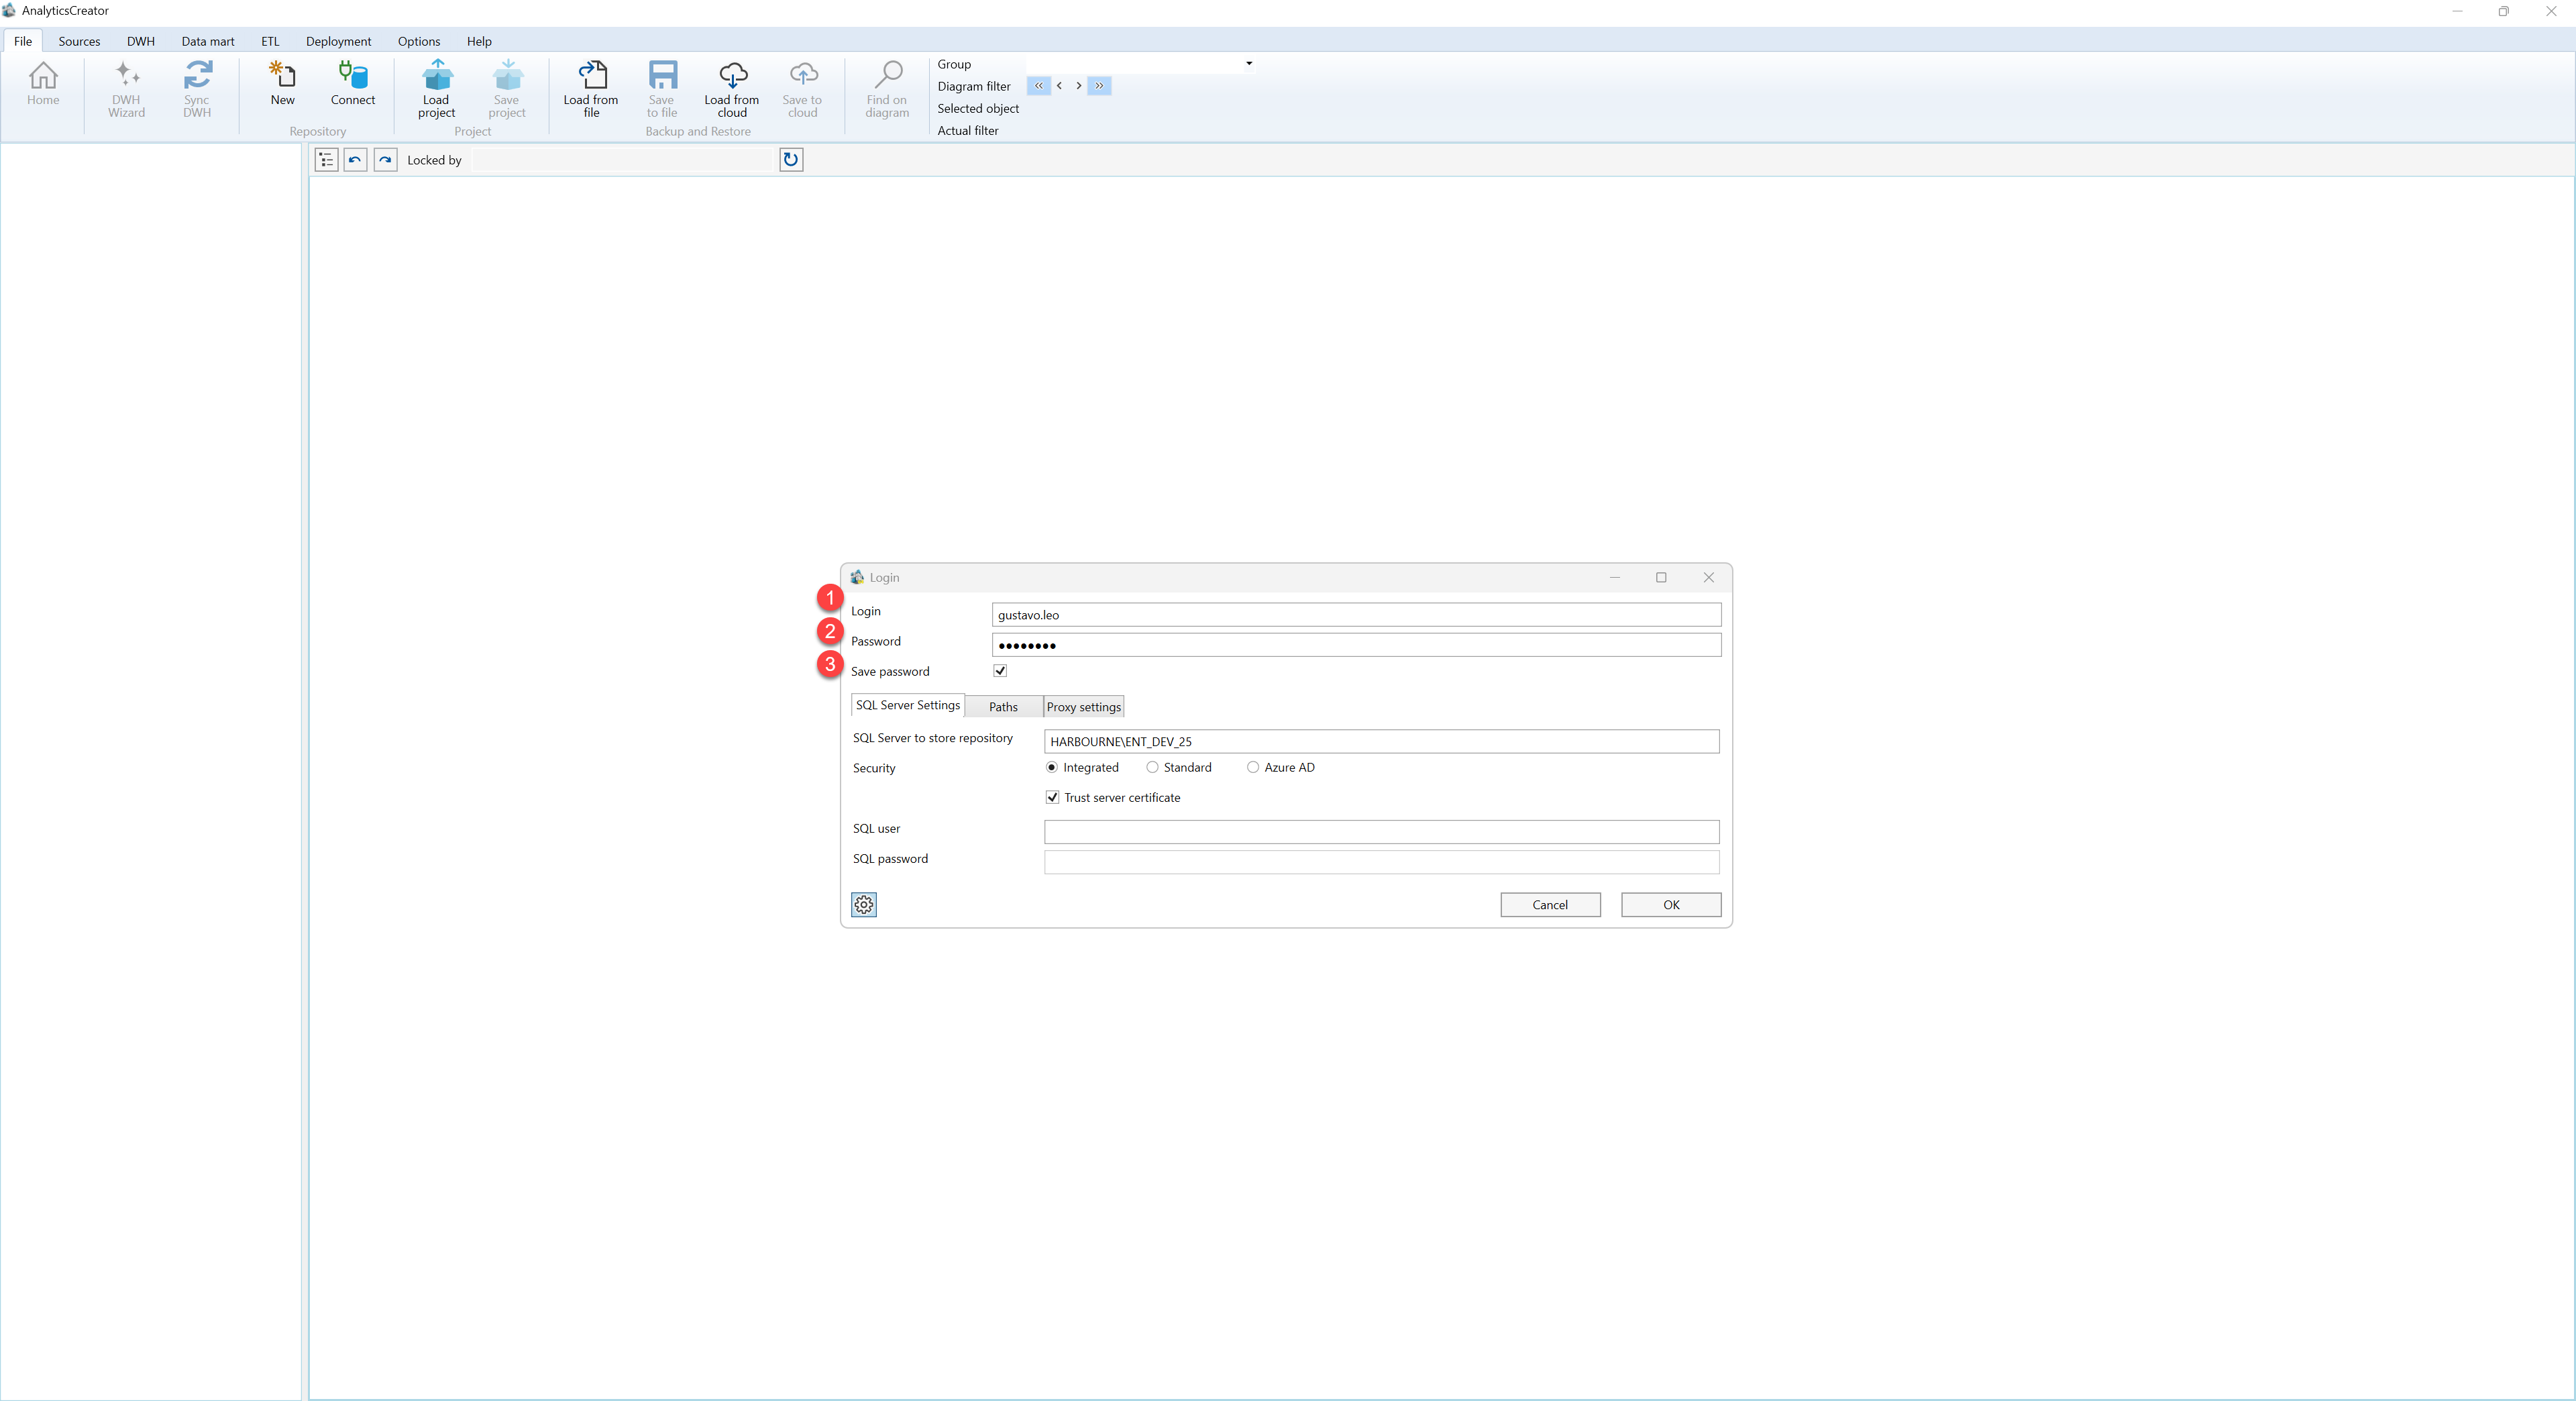Viewport: 2576px width, 1401px height.
Task: Jump to first diagram filter
Action: (1038, 86)
